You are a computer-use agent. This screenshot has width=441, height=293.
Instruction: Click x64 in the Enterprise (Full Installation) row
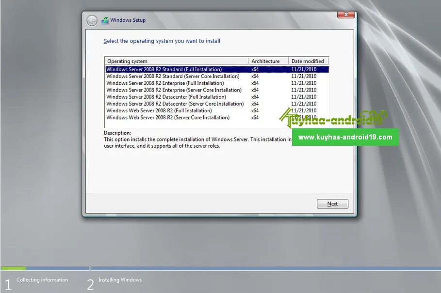click(x=255, y=83)
